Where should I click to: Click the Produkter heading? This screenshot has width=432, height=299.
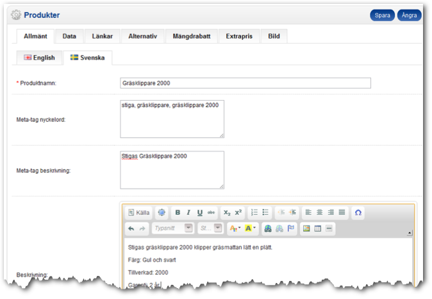(x=42, y=15)
